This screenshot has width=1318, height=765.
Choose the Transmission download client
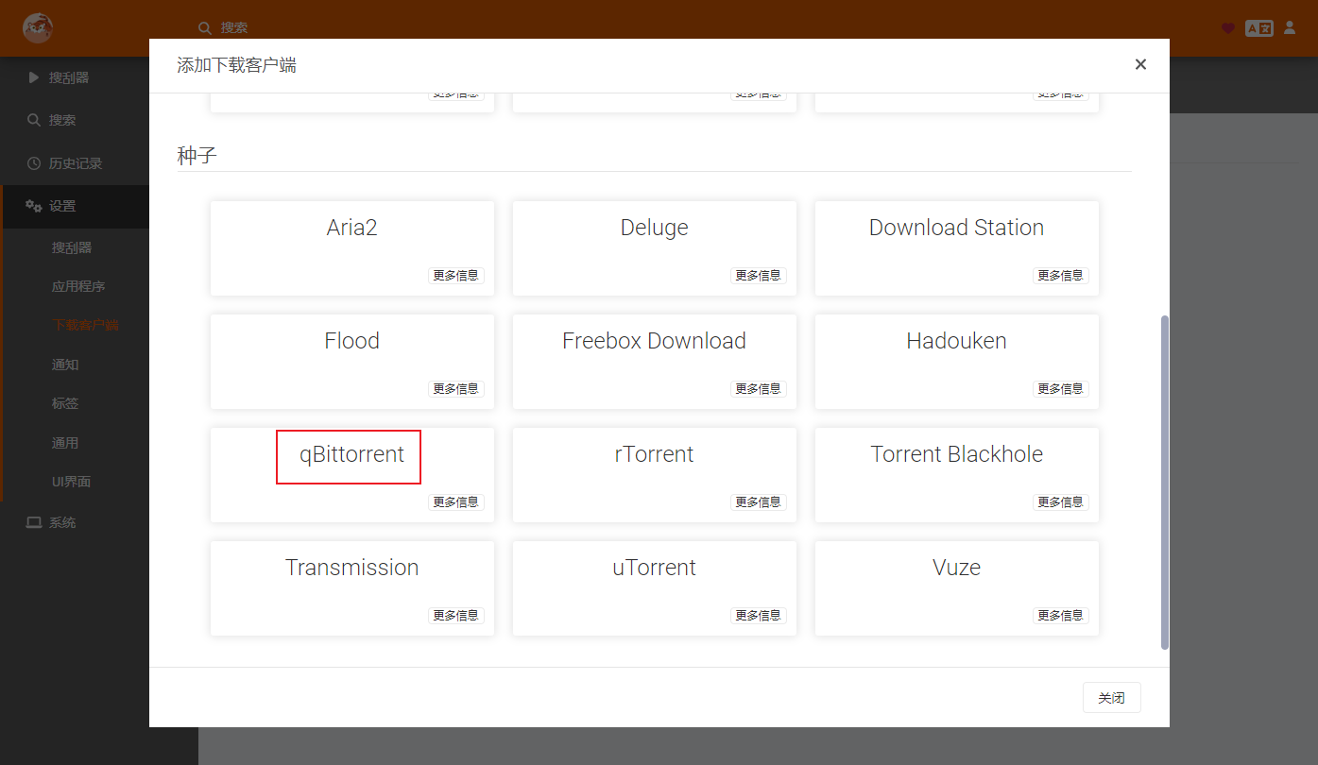[x=352, y=588]
